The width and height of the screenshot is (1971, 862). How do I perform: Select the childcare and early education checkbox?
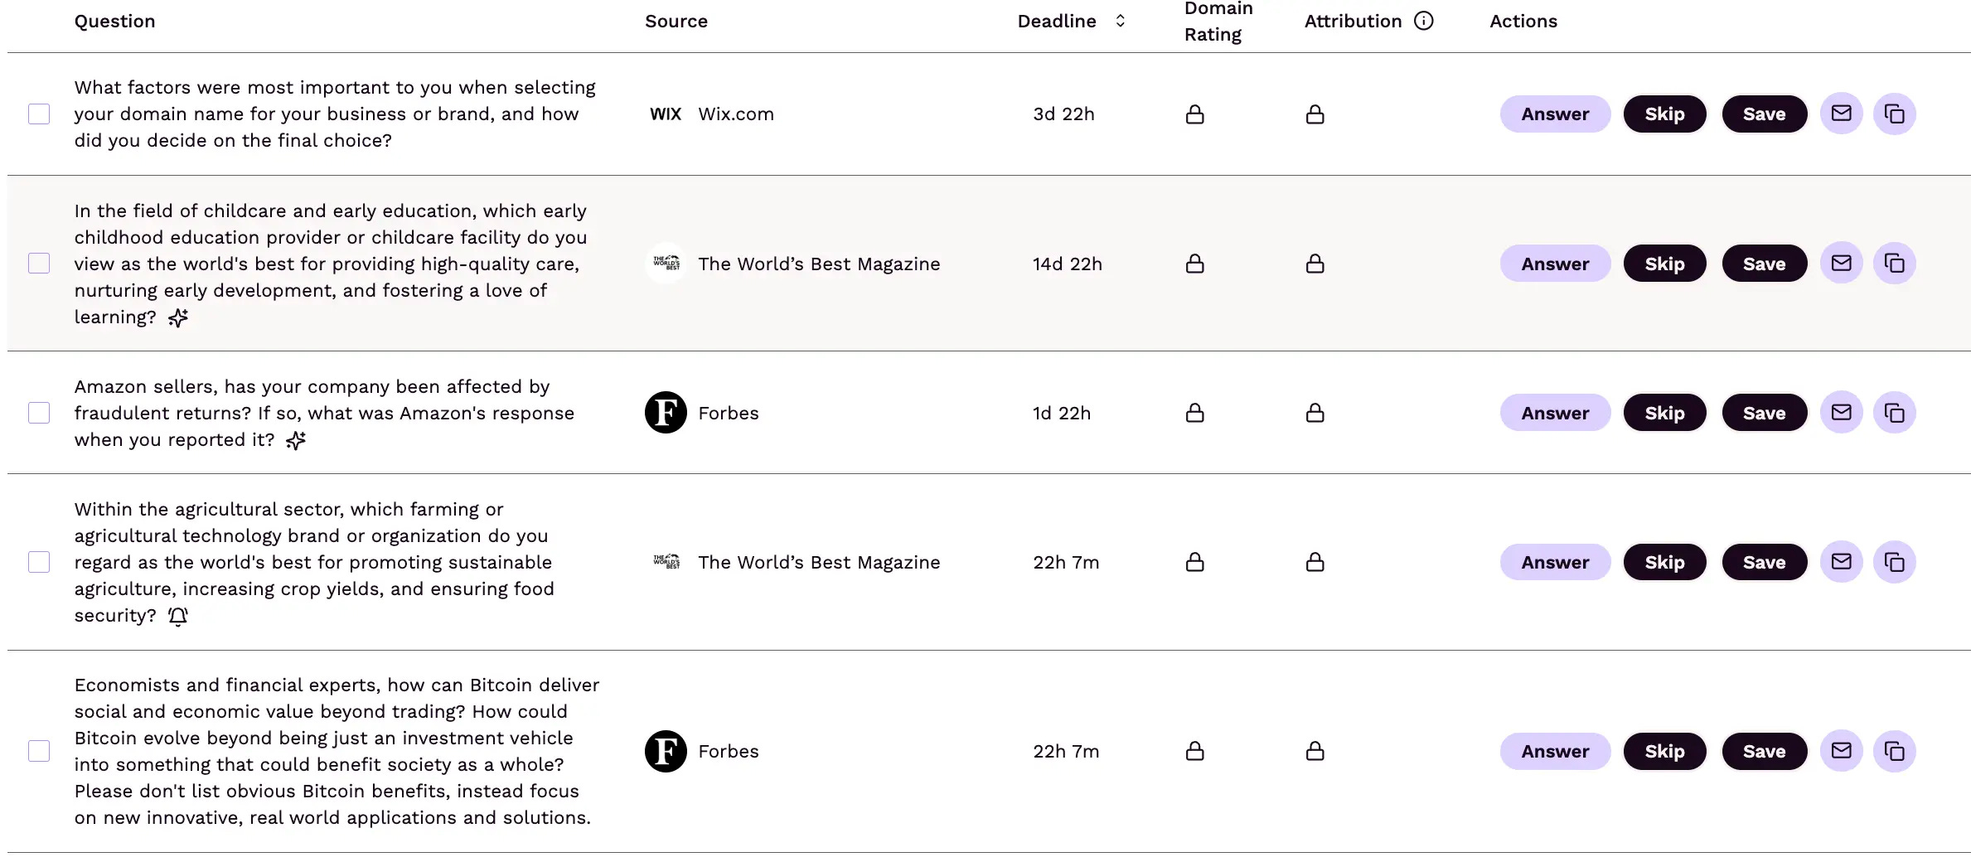(39, 264)
